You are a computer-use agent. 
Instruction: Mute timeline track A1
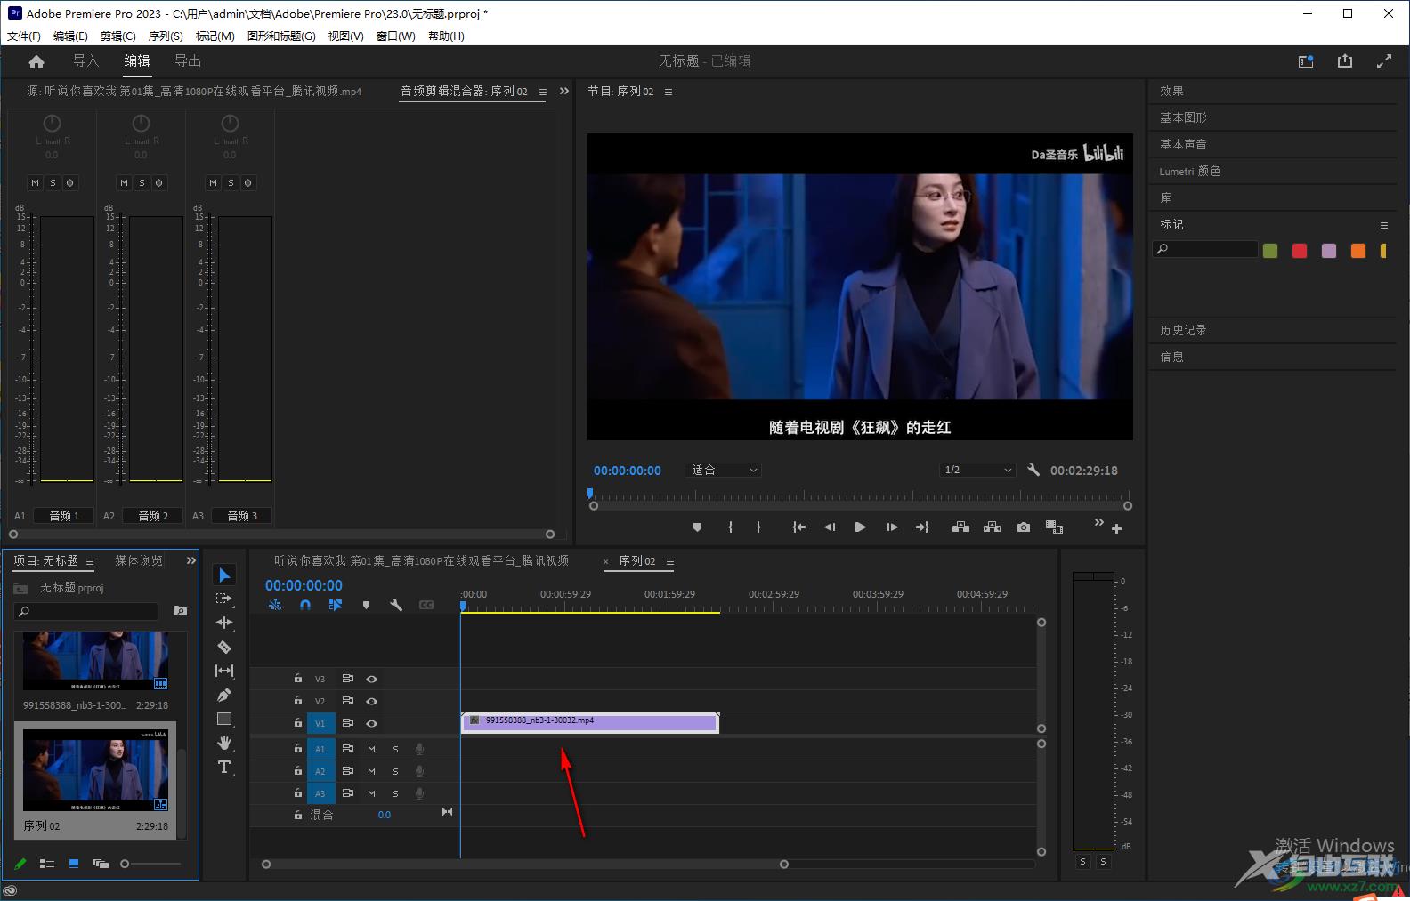(x=372, y=749)
